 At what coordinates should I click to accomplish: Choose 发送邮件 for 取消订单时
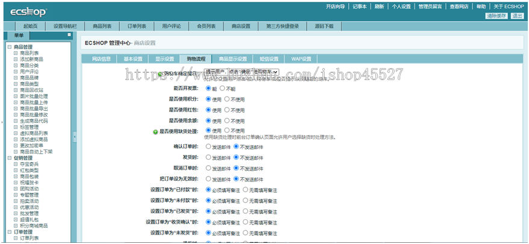[208, 168]
